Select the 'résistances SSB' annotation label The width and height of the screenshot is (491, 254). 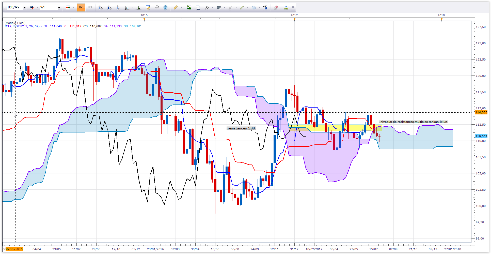tap(241, 128)
